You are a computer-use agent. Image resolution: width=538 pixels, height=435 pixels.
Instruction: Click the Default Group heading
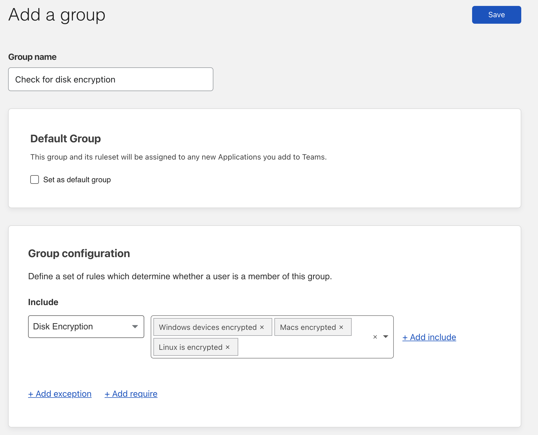[x=66, y=139]
